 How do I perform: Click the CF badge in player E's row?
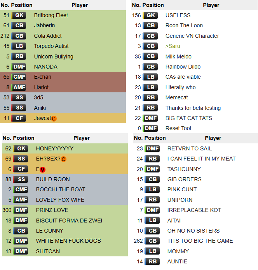tap(21, 169)
